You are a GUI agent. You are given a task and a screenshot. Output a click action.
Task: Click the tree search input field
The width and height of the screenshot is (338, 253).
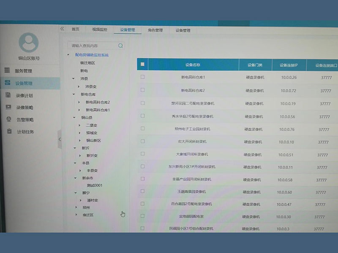tap(93, 46)
